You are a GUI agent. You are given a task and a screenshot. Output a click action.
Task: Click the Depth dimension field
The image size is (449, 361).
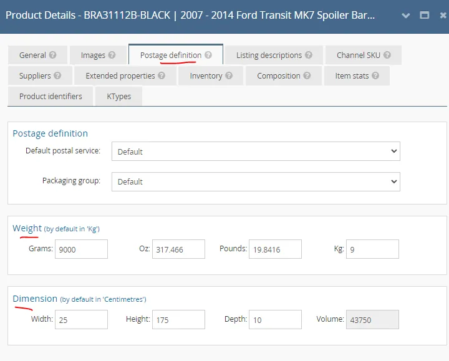coord(275,319)
